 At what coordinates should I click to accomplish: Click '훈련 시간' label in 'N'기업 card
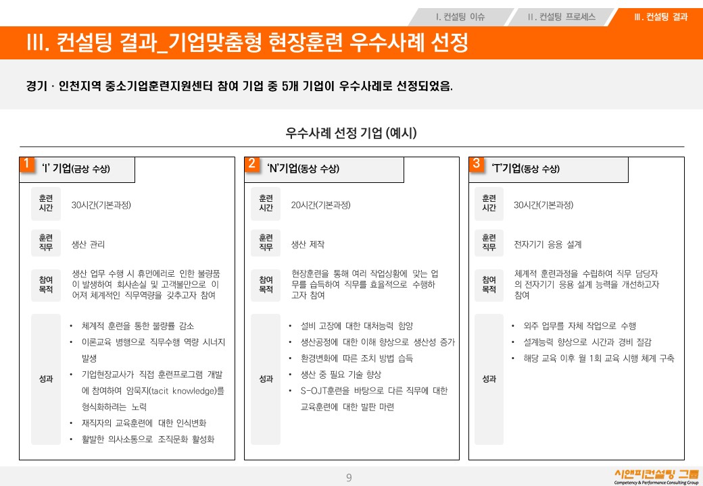click(x=266, y=204)
